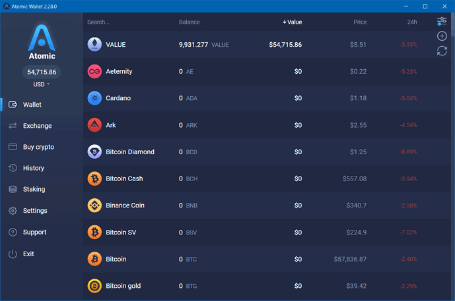Click the -7.02% Bitcoin SV change
The width and height of the screenshot is (455, 301).
pyautogui.click(x=409, y=233)
